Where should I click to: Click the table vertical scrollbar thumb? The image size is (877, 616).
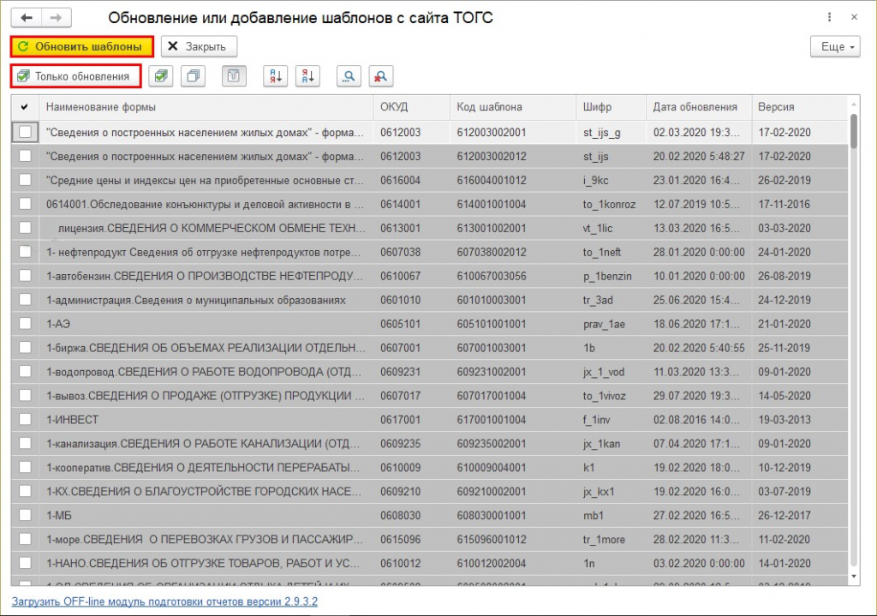tap(854, 131)
